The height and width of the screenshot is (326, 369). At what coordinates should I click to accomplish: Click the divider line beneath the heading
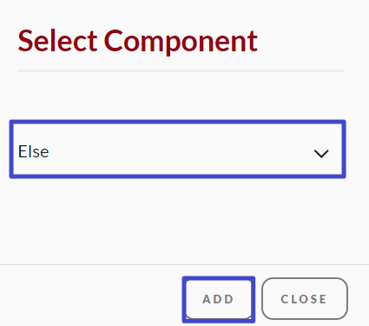[x=181, y=70]
